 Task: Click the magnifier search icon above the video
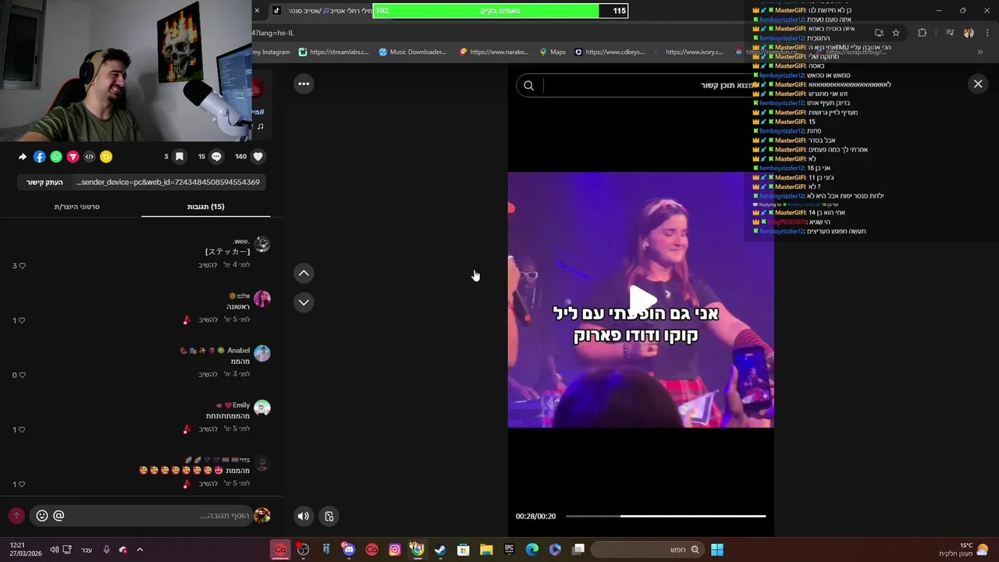[x=528, y=85]
